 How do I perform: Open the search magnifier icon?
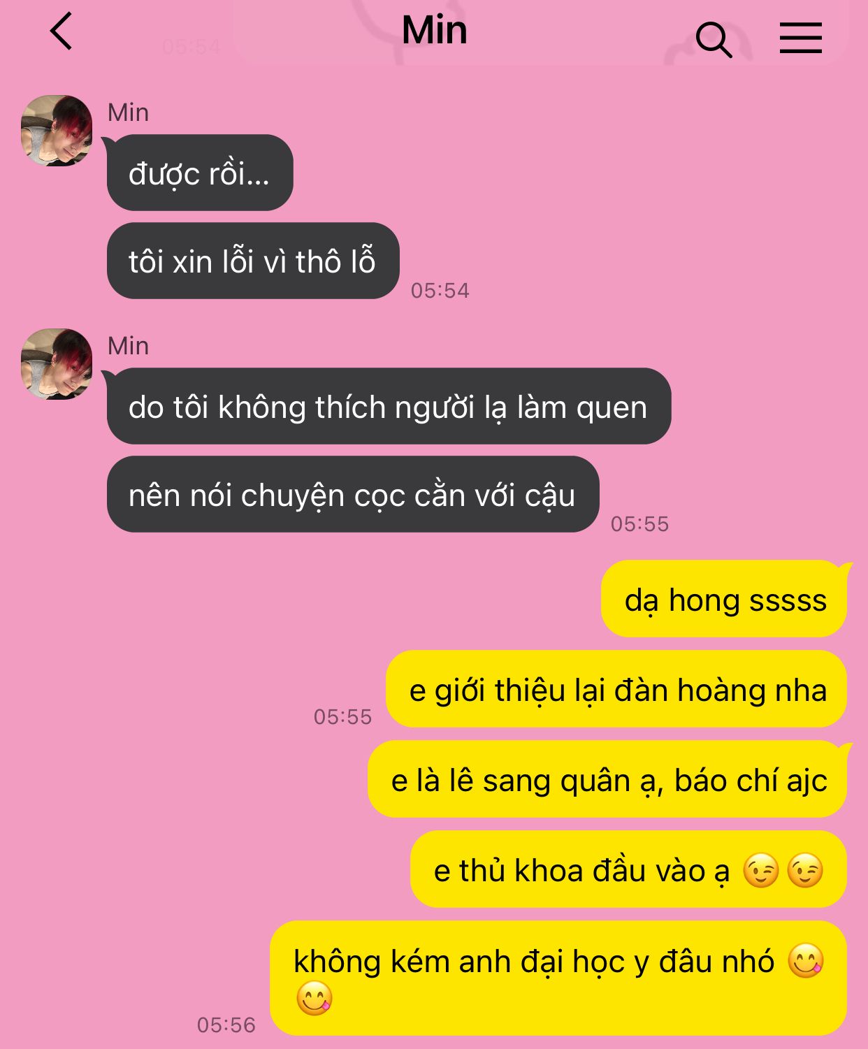[x=714, y=39]
